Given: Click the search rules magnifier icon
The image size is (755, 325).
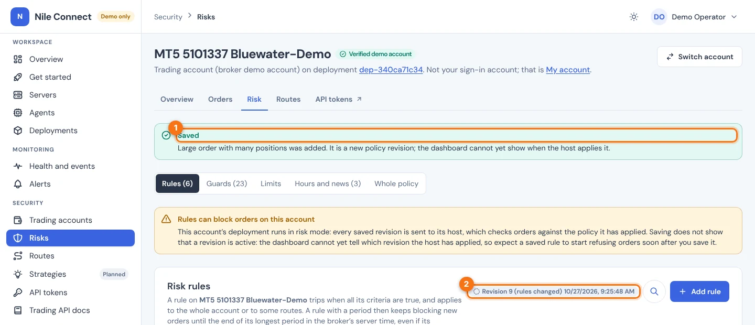Looking at the screenshot, I should [654, 291].
